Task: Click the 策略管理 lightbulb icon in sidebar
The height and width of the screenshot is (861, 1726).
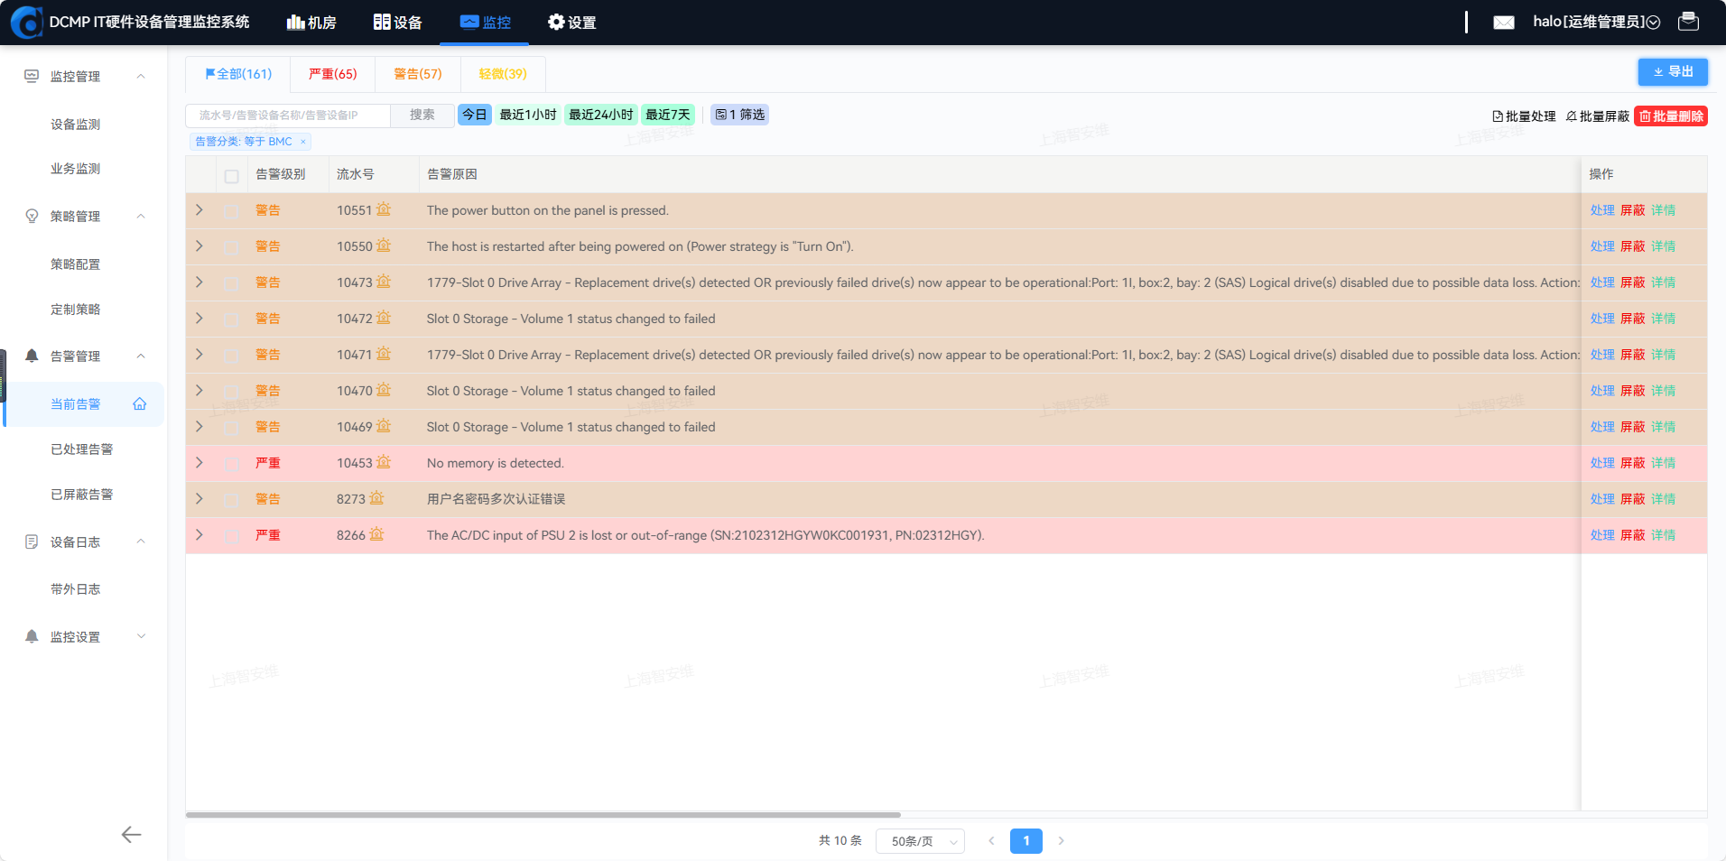Action: pos(32,217)
